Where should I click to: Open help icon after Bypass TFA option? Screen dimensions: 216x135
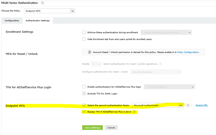point(134,112)
